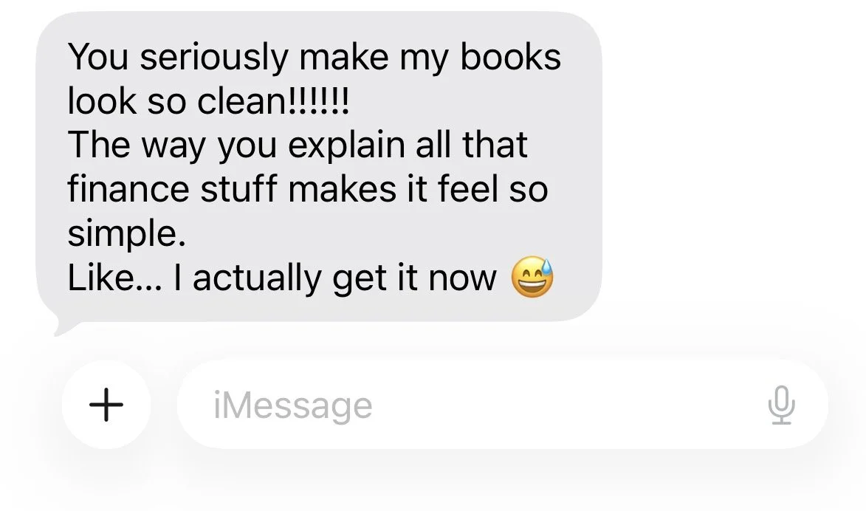Click the "I actually get it now" text
Screen dimensions: 866x511
point(335,278)
